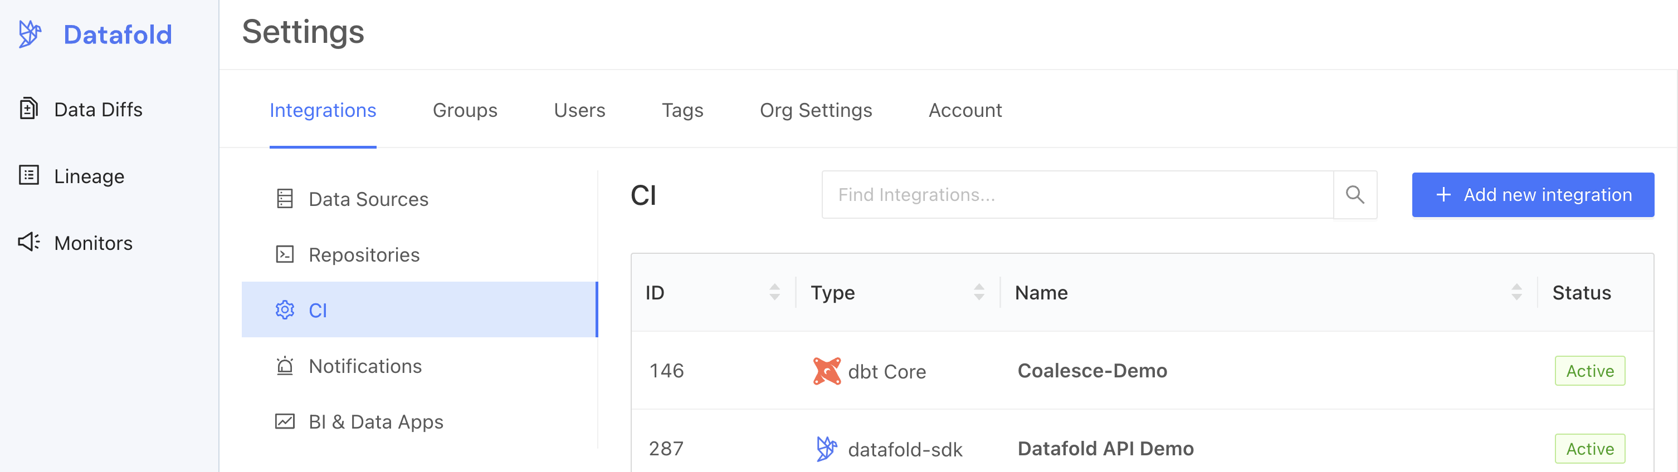Image resolution: width=1678 pixels, height=472 pixels.
Task: Open Data Diffs in the sidebar
Action: (99, 110)
